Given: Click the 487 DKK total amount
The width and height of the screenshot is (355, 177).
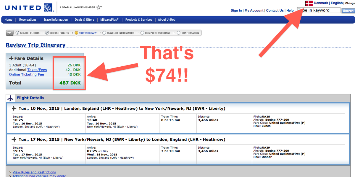Looking at the screenshot, I should coord(70,83).
